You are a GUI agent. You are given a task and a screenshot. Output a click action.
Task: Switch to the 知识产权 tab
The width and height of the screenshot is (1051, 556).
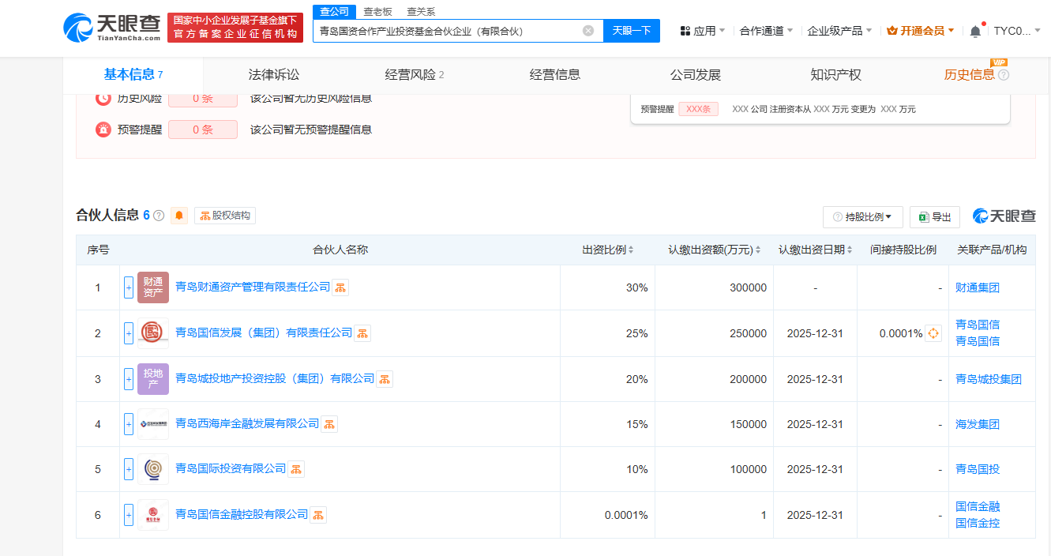point(835,75)
